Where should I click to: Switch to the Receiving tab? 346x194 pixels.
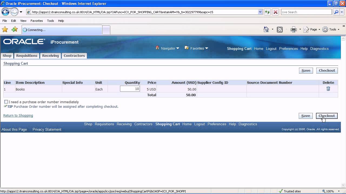[51, 56]
